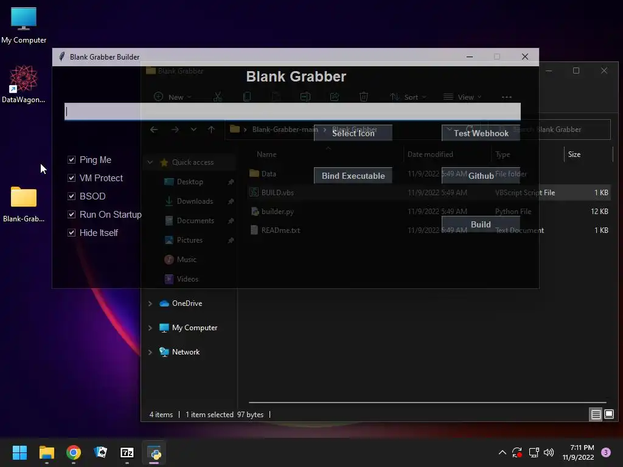The image size is (623, 467).
Task: Open the Solitaire cards app on taskbar
Action: point(100,452)
